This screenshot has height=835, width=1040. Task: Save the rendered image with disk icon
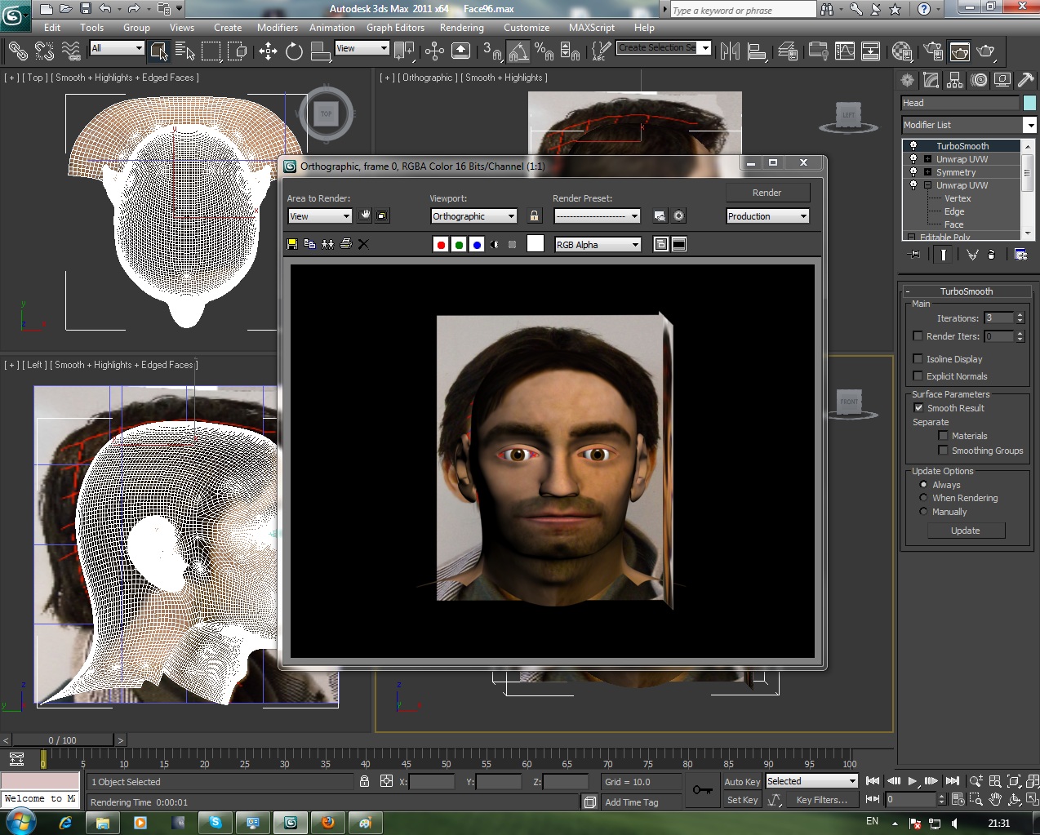click(x=292, y=244)
